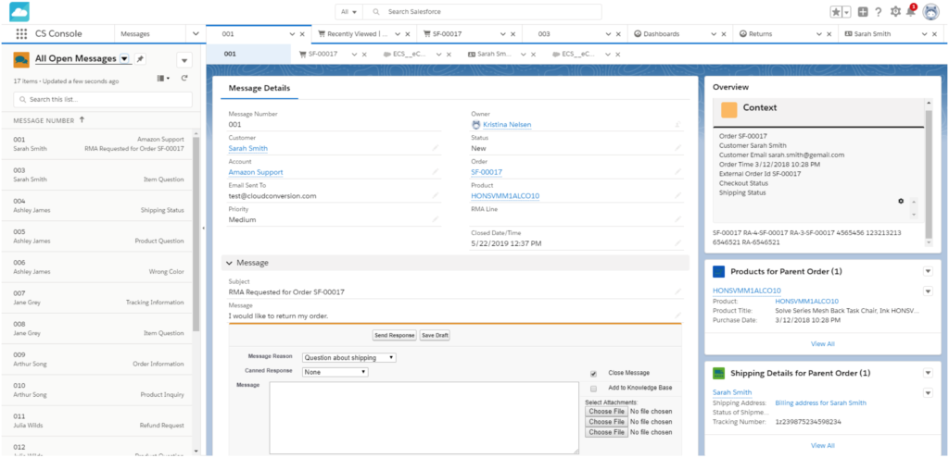949x458 pixels.
Task: Switch to the Sarah Smith workspace tab
Action: [872, 34]
